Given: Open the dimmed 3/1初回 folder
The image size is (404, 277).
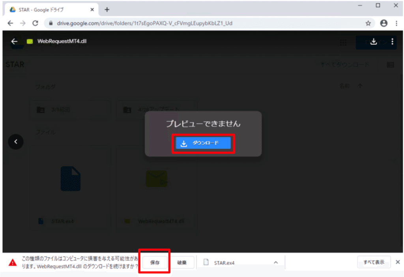Looking at the screenshot, I should coord(71,110).
